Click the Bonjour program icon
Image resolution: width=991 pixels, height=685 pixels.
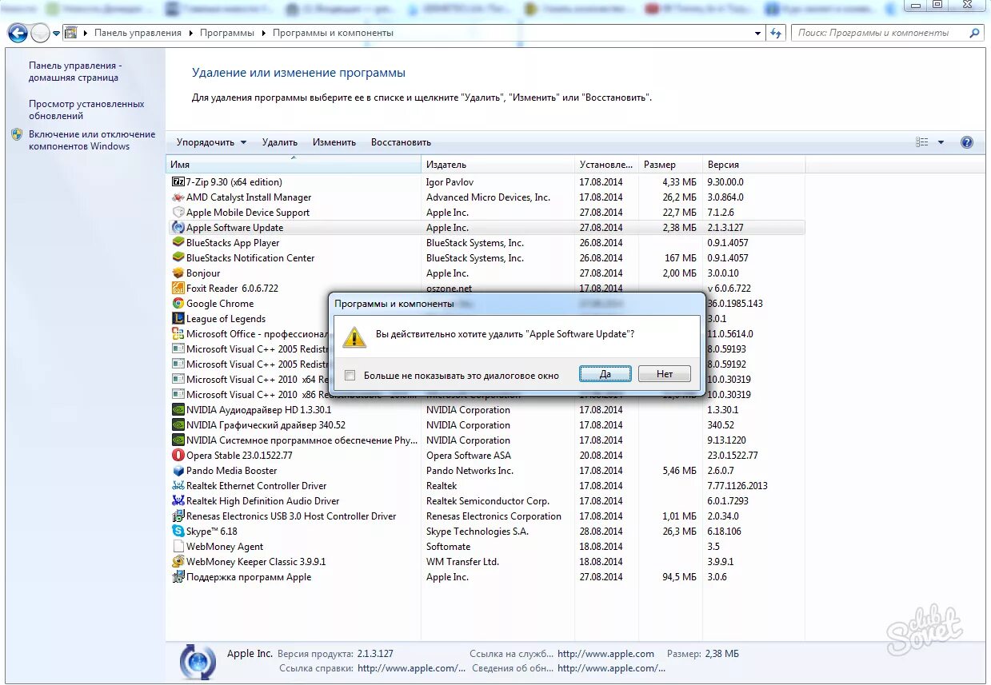click(178, 273)
